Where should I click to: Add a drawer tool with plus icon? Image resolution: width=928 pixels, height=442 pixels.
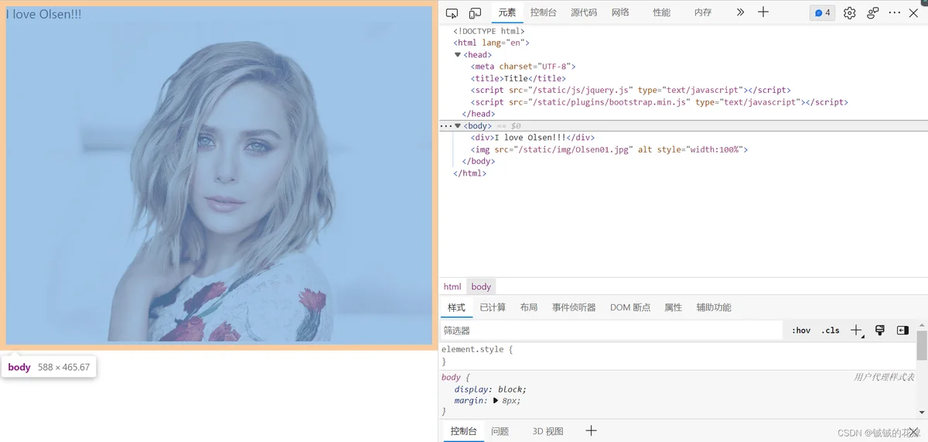591,430
